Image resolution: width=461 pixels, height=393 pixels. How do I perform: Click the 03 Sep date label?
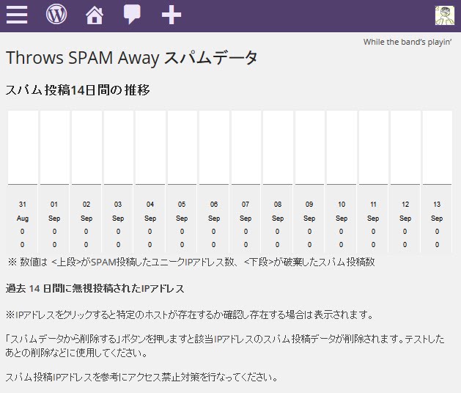118,211
